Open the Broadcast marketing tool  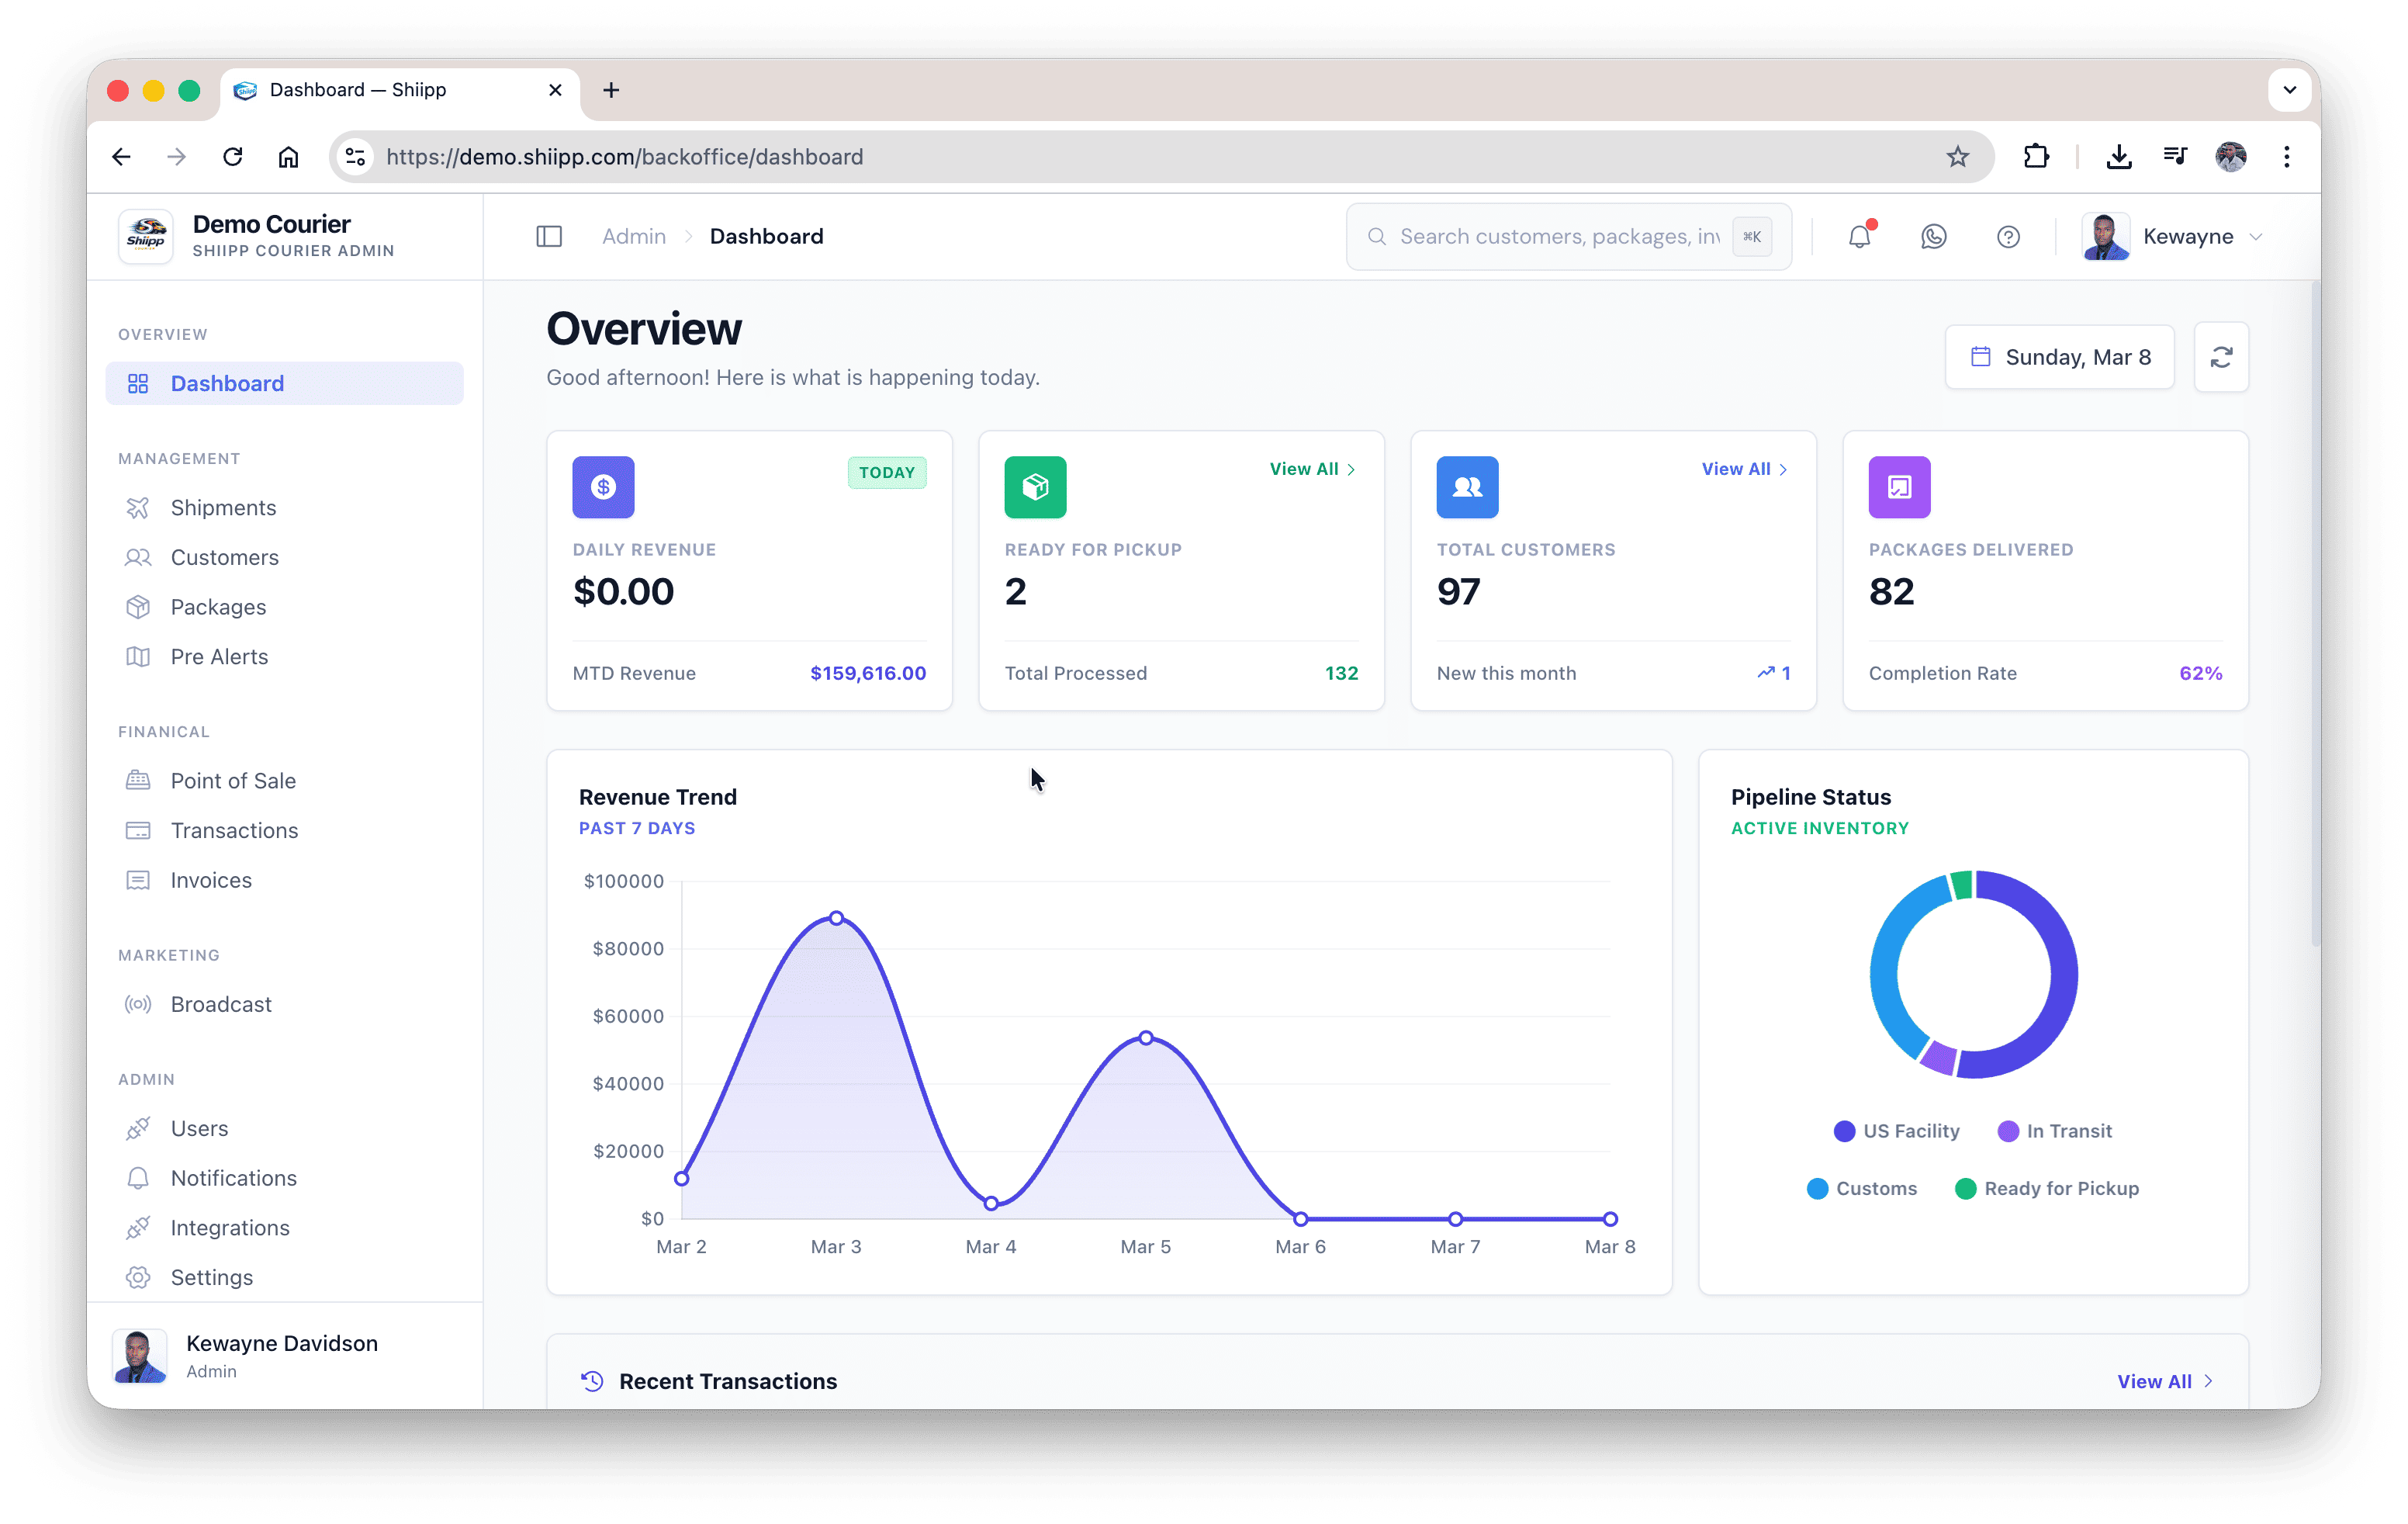(x=220, y=1004)
